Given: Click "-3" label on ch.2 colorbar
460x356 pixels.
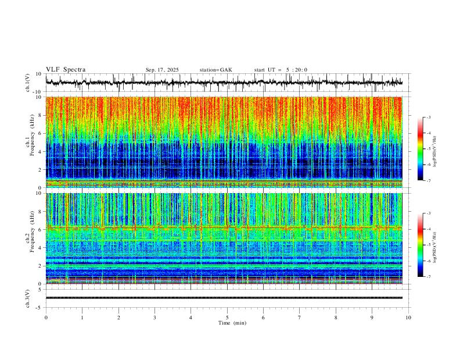Looking at the screenshot, I should coord(429,213).
